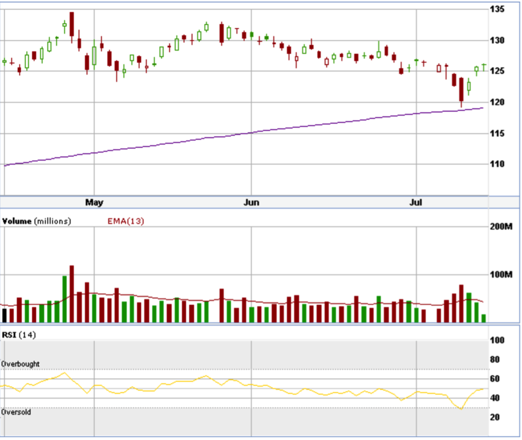Select the Jul label on time axis

pyautogui.click(x=416, y=203)
